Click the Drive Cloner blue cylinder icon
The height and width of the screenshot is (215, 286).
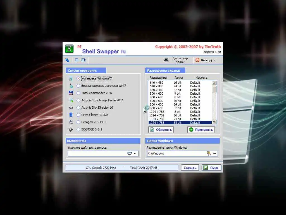[71, 115]
